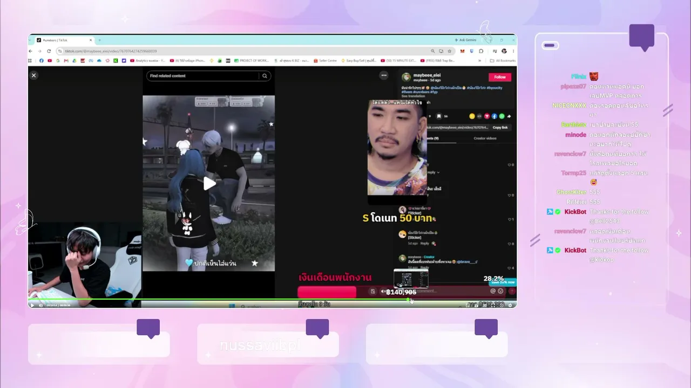Viewport: 691px width, 388px height.
Task: Open the All Bookmarks folder
Action: [502, 61]
